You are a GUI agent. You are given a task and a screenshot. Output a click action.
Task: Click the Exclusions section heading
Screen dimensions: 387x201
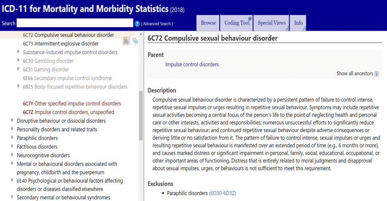point(160,184)
